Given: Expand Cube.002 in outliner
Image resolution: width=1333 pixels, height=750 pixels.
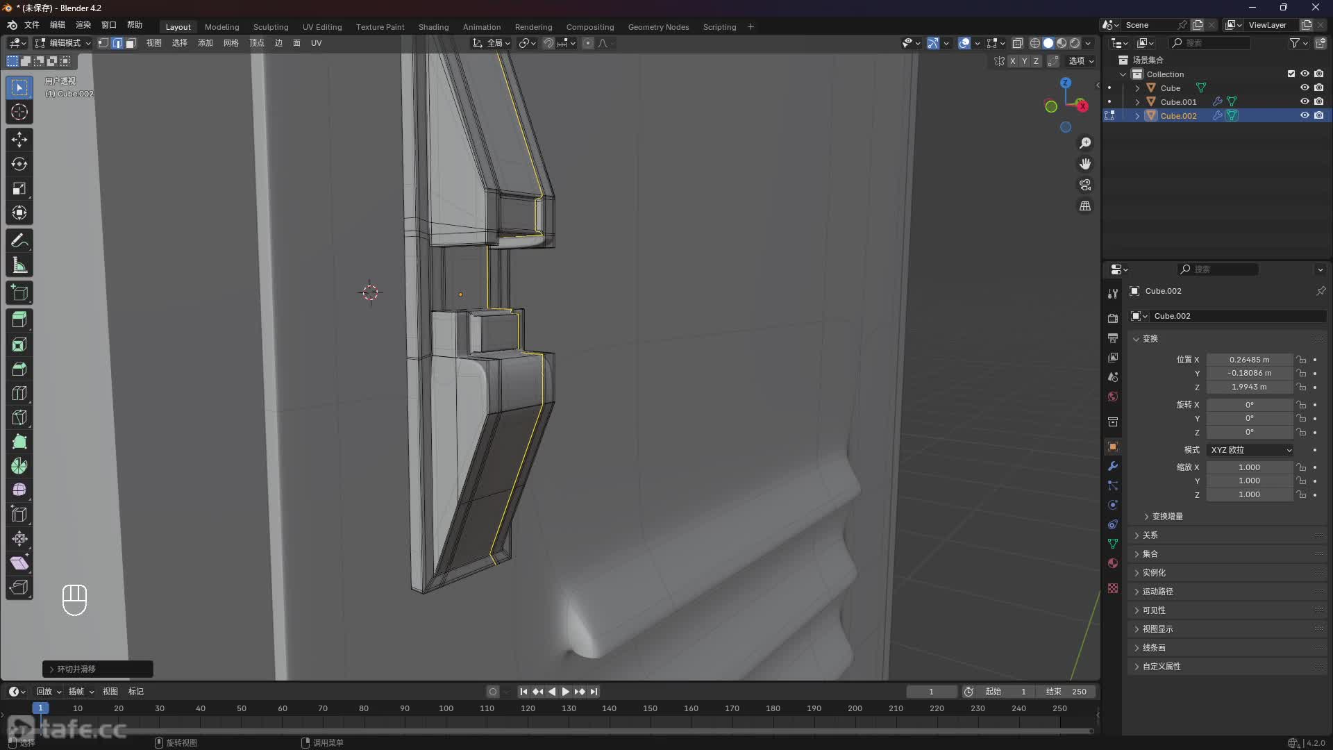Looking at the screenshot, I should point(1137,116).
